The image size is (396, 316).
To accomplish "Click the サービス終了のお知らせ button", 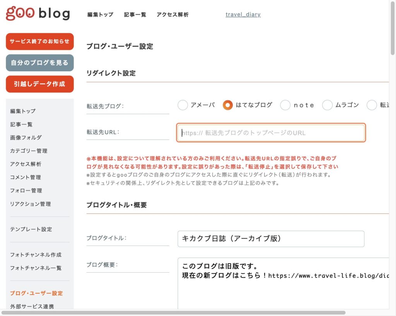I will point(40,41).
